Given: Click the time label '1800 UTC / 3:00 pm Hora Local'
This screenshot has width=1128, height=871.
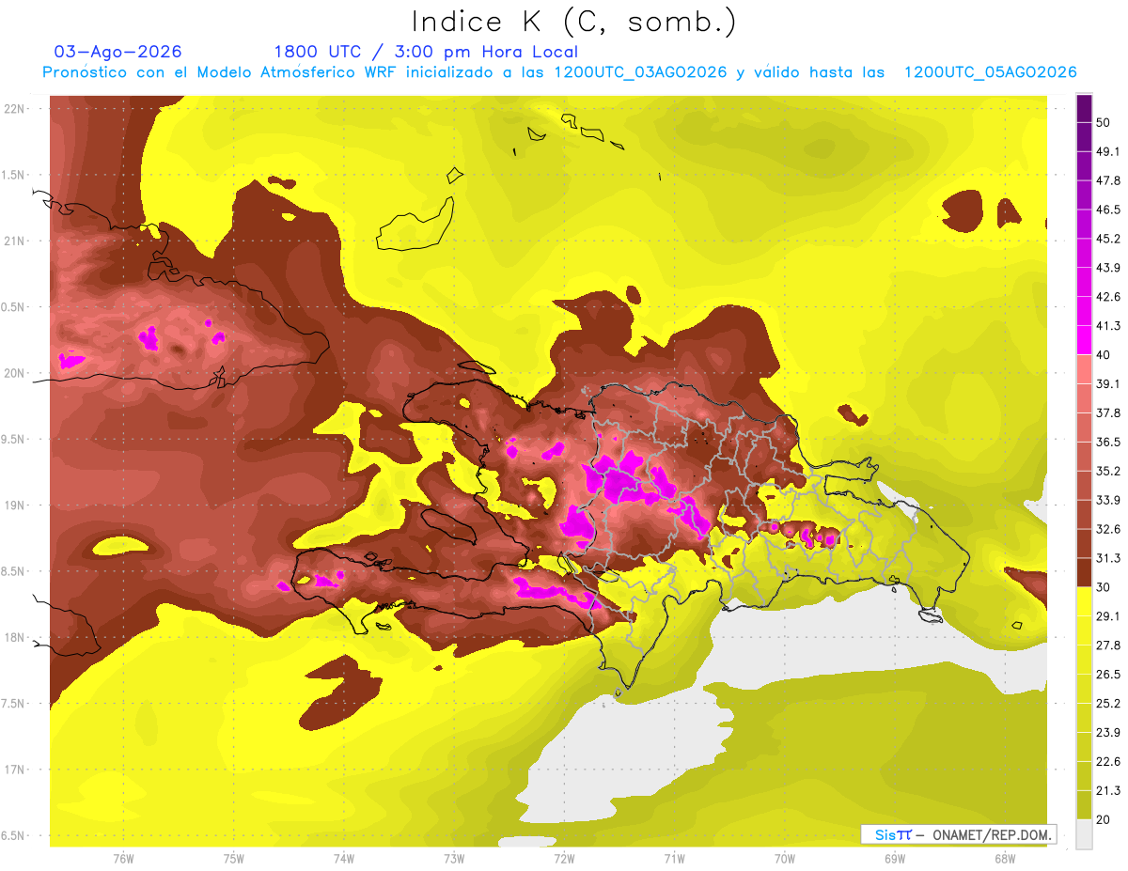Looking at the screenshot, I should [426, 52].
